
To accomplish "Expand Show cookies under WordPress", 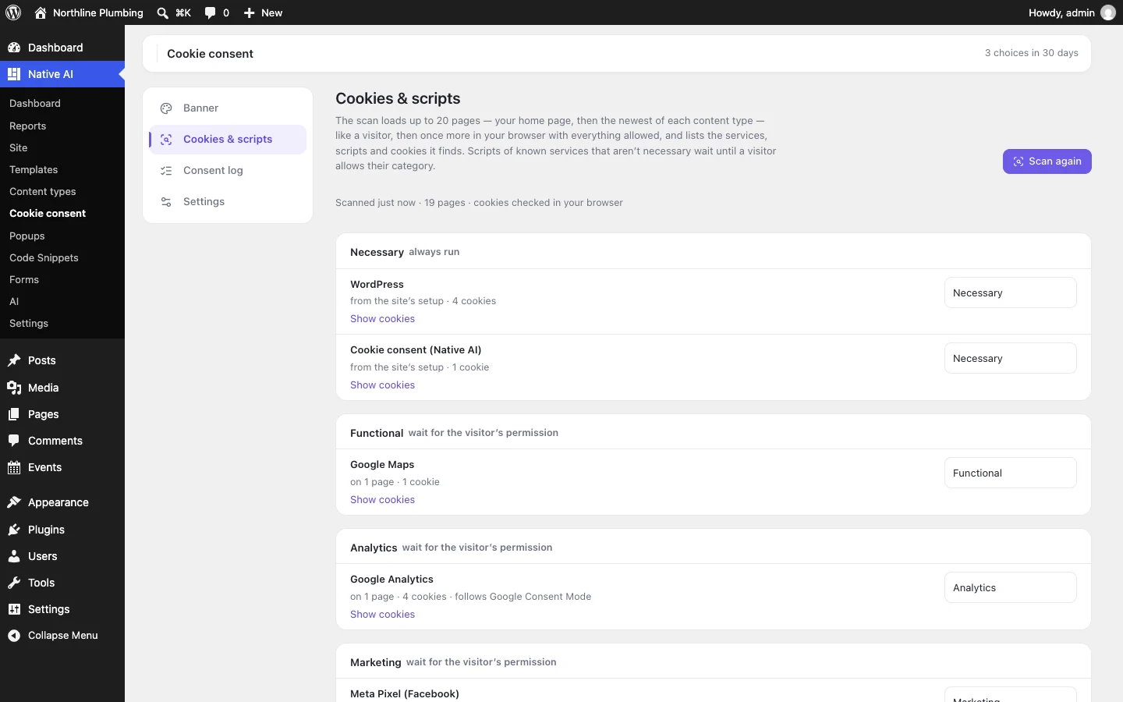I will pos(382,319).
